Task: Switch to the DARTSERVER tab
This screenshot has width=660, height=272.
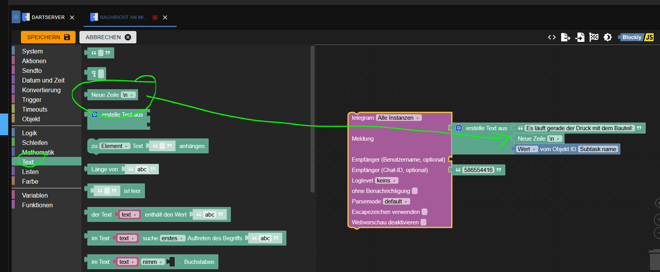Action: 48,17
